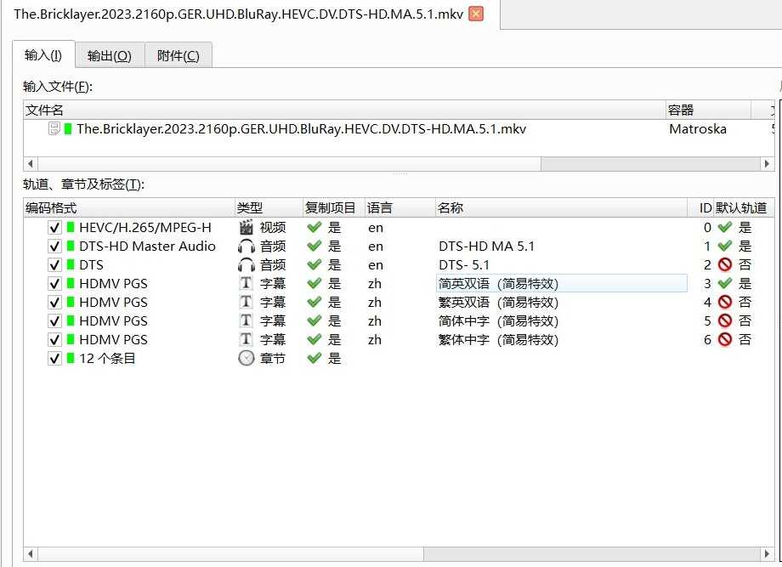Click the file icon beside the Bricklayer input file
Viewport: 782px width, 567px height.
[54, 128]
